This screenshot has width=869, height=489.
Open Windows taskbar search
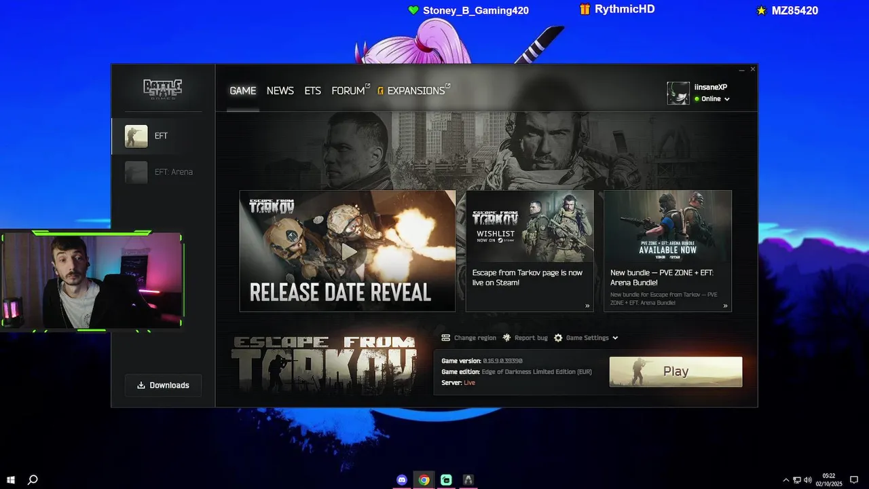[33, 479]
